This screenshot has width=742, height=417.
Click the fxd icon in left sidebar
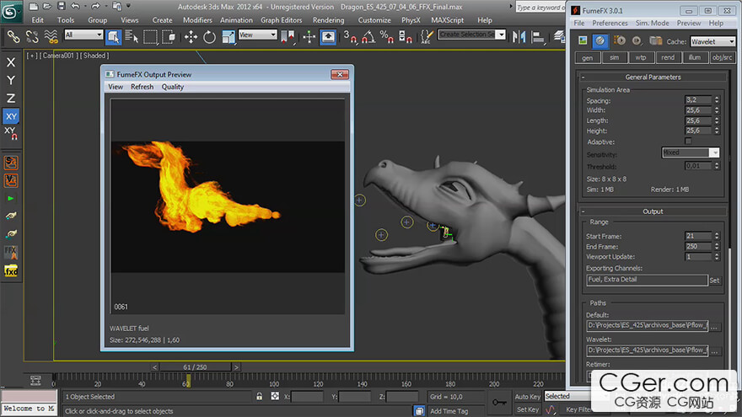point(11,271)
